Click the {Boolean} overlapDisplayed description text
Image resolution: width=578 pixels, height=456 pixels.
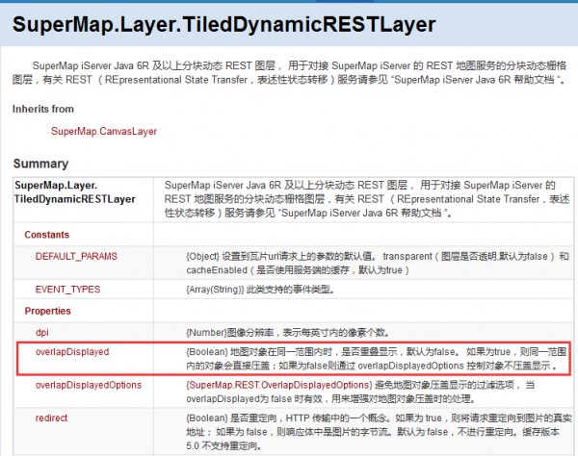[x=377, y=359]
